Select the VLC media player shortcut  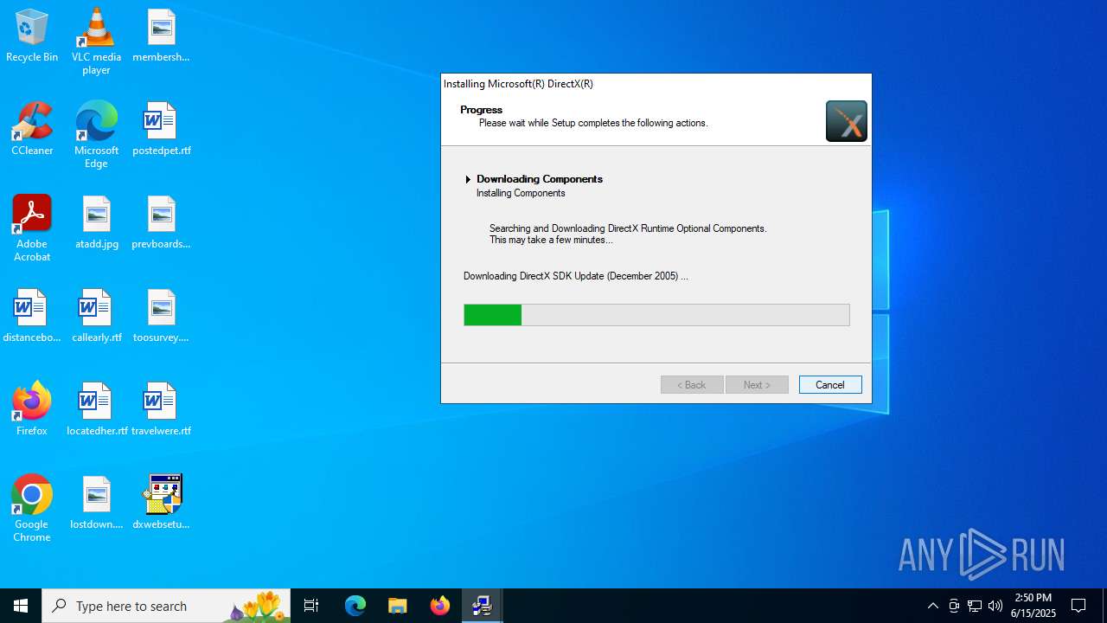pos(96,42)
